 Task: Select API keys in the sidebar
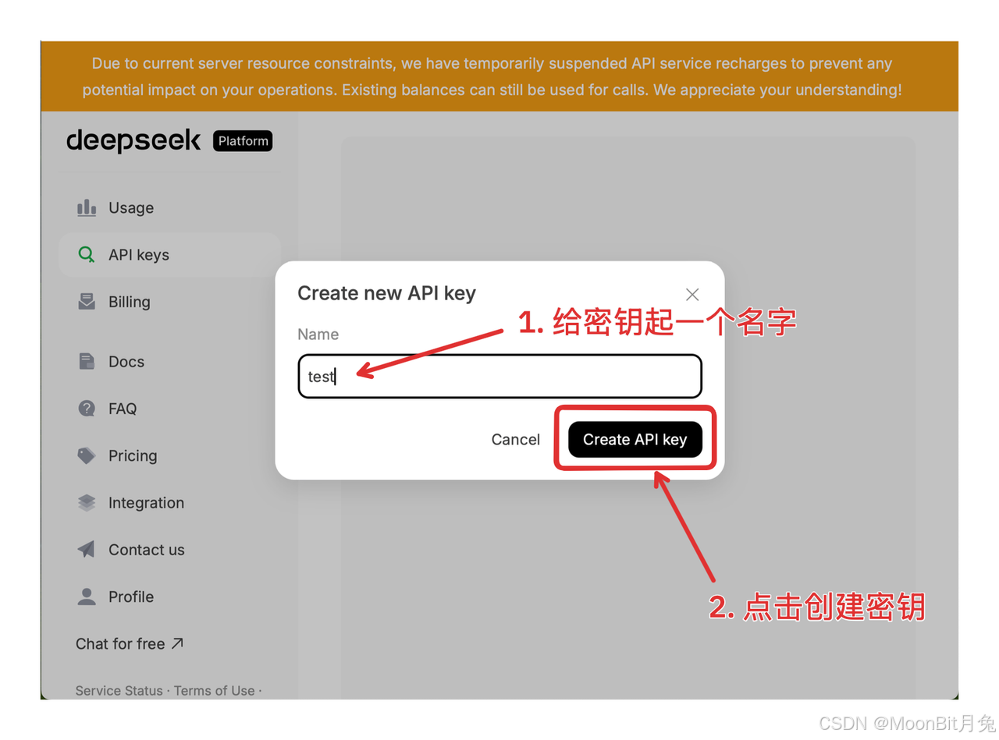pos(169,255)
